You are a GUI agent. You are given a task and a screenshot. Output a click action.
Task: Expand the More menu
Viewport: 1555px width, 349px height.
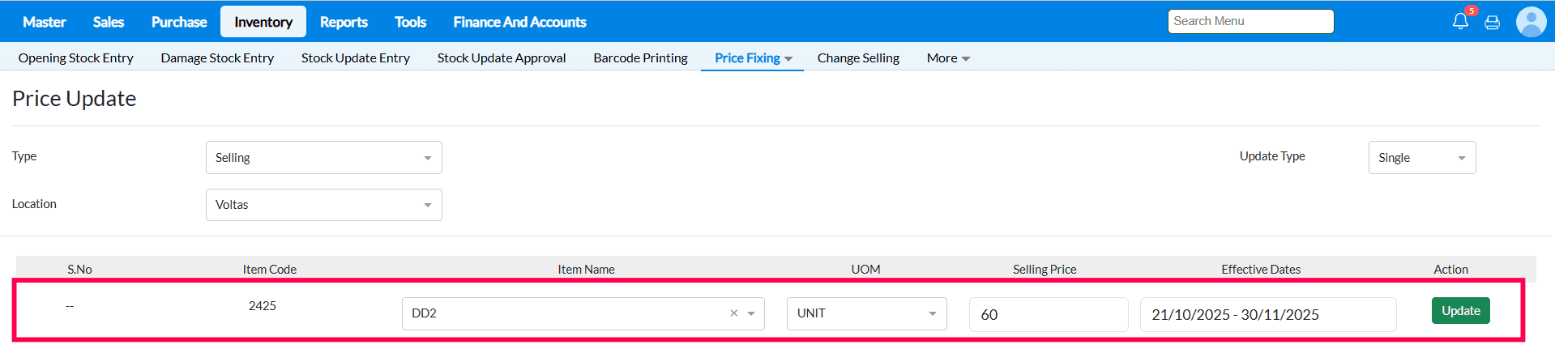coord(948,58)
